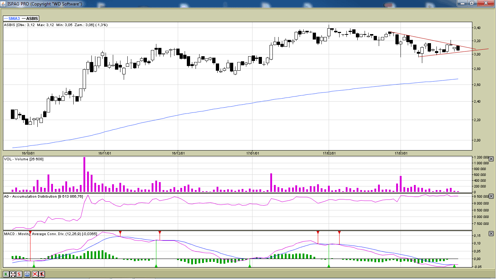Click the last green MACD buy marker
497x280 pixels.
click(454, 266)
